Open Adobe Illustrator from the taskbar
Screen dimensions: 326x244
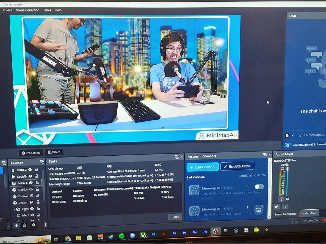[x=164, y=233]
